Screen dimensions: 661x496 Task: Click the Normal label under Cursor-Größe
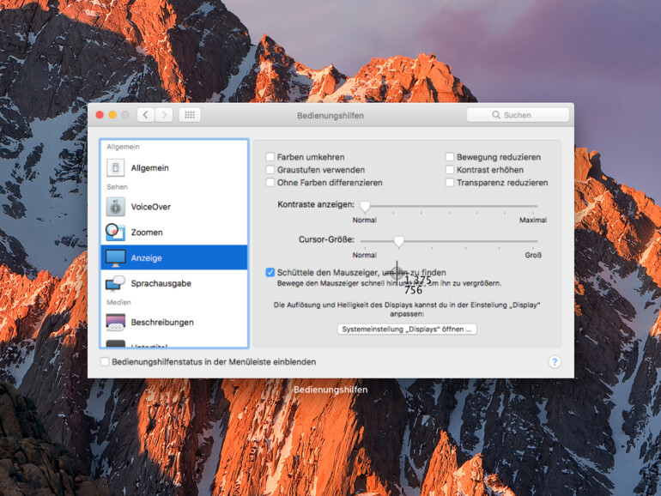(365, 255)
